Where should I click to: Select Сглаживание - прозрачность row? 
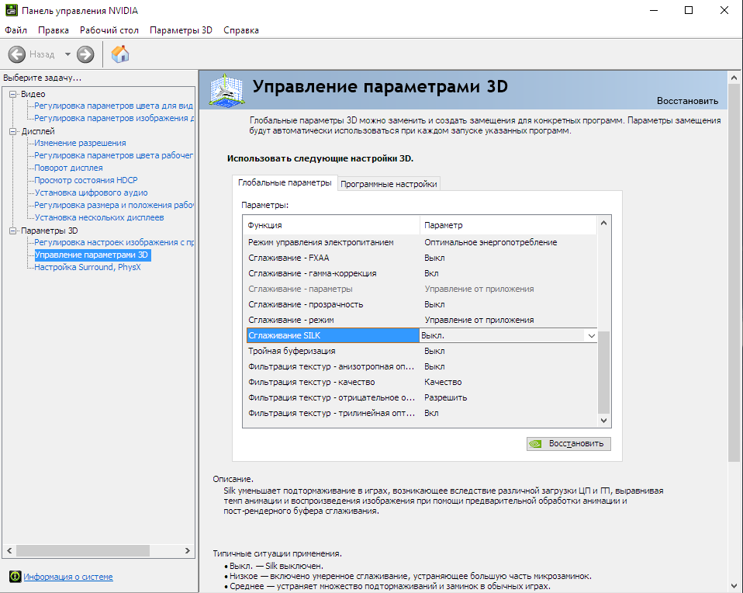420,304
